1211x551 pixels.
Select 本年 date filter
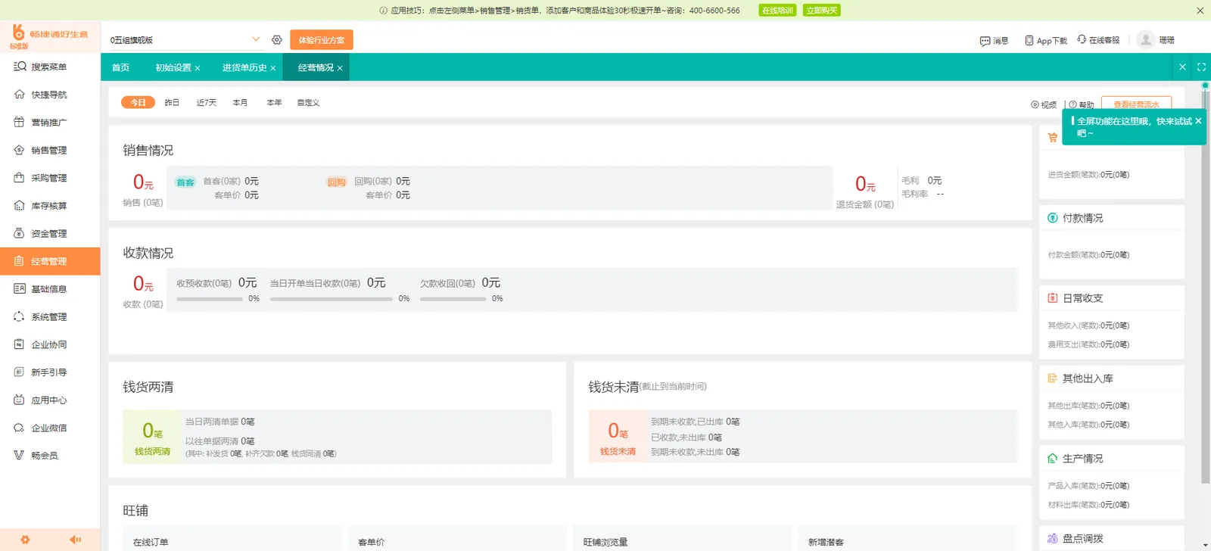[274, 102]
